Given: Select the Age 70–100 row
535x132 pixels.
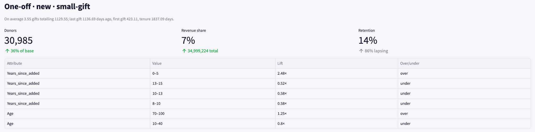Looking at the screenshot, I should coord(268,114).
